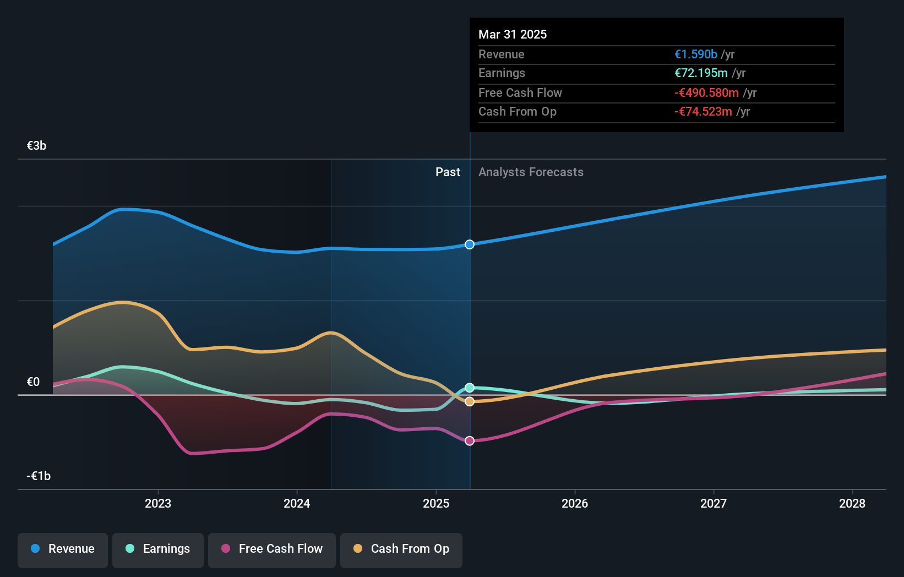904x577 pixels.
Task: Click the Cash From Op data point marker
Action: 470,401
